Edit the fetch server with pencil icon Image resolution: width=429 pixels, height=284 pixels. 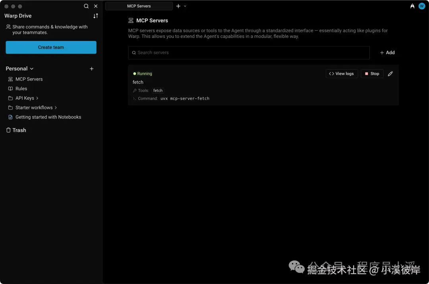(390, 73)
